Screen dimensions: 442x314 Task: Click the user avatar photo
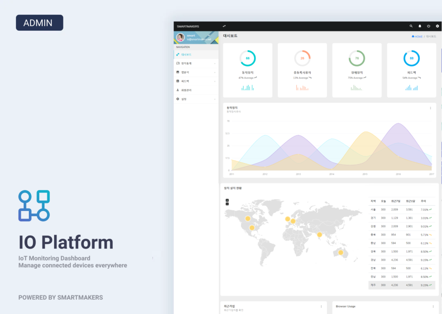coord(180,37)
